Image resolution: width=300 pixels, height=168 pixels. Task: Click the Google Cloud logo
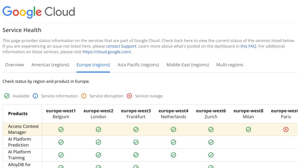click(x=39, y=12)
